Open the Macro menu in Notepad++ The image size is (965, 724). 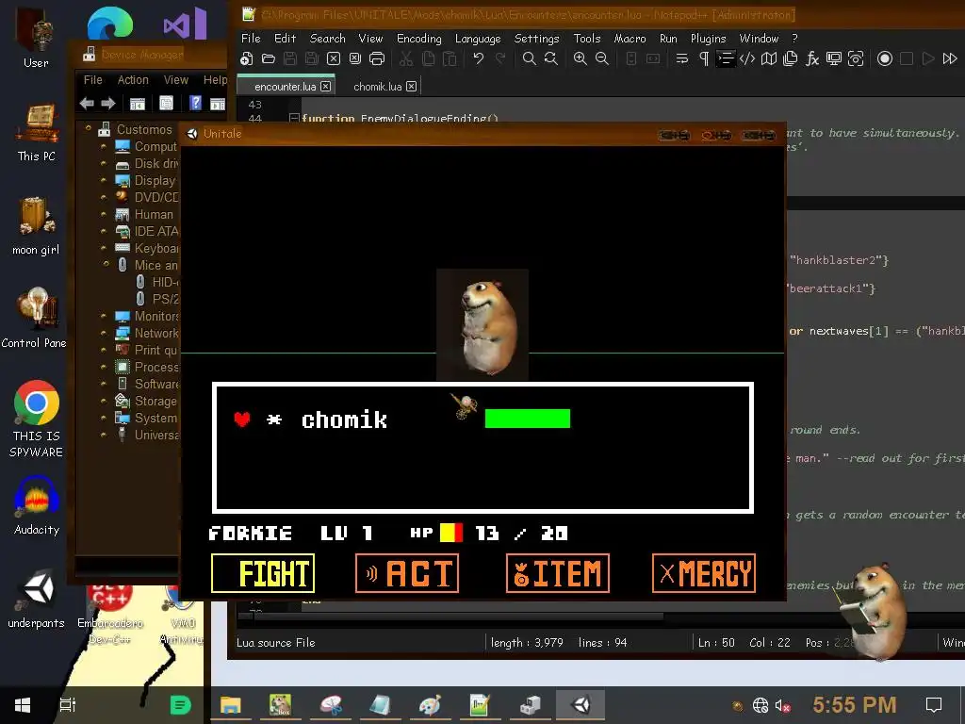[x=630, y=38]
